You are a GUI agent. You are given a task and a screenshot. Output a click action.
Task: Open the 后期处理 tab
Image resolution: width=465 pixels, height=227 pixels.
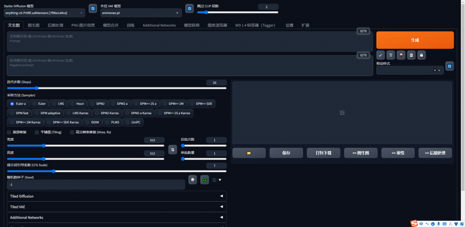pos(55,25)
